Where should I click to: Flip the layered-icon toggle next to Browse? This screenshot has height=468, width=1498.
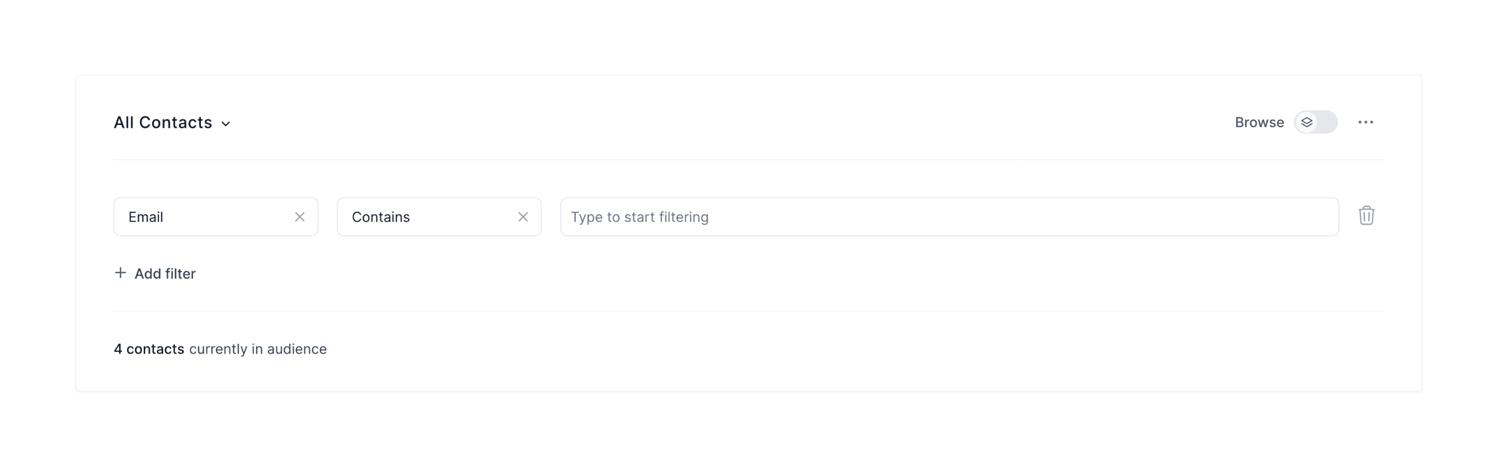pyautogui.click(x=1316, y=122)
